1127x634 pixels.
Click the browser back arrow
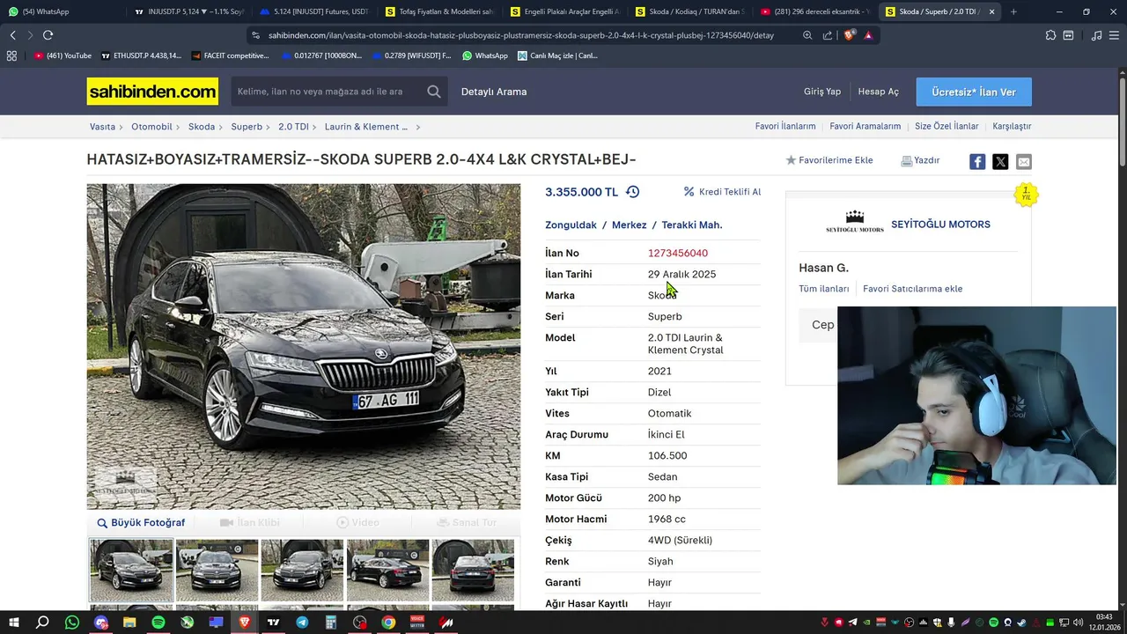[12, 35]
